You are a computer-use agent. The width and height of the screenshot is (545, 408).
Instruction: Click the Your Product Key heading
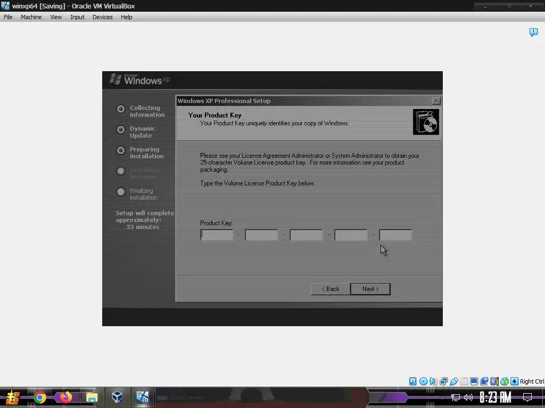click(x=214, y=115)
